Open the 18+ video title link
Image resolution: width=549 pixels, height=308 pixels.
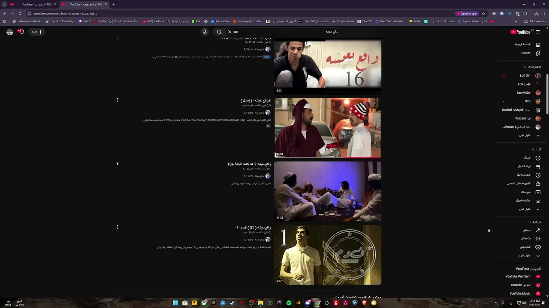[x=249, y=164]
